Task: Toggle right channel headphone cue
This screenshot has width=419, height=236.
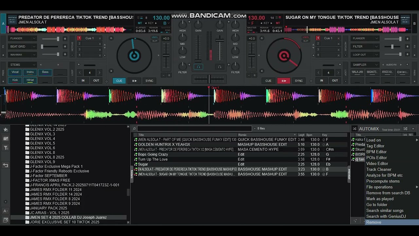Action: pyautogui.click(x=220, y=67)
